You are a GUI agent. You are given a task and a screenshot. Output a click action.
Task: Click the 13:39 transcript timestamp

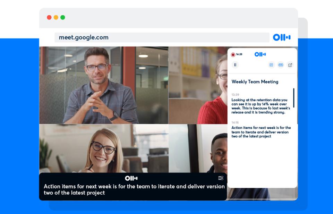tap(235, 95)
